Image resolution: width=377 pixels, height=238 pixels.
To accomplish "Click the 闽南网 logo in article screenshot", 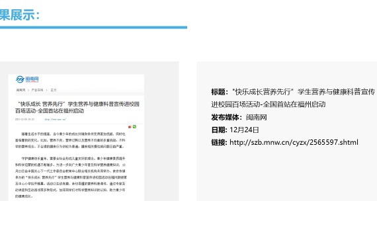I will (x=27, y=79).
